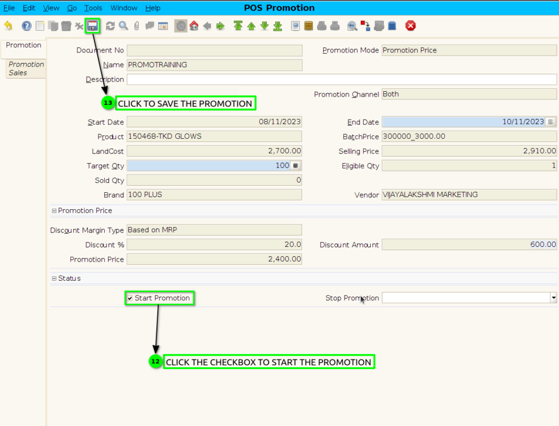Click the Start Date field
Image resolution: width=559 pixels, height=426 pixels.
click(x=214, y=122)
